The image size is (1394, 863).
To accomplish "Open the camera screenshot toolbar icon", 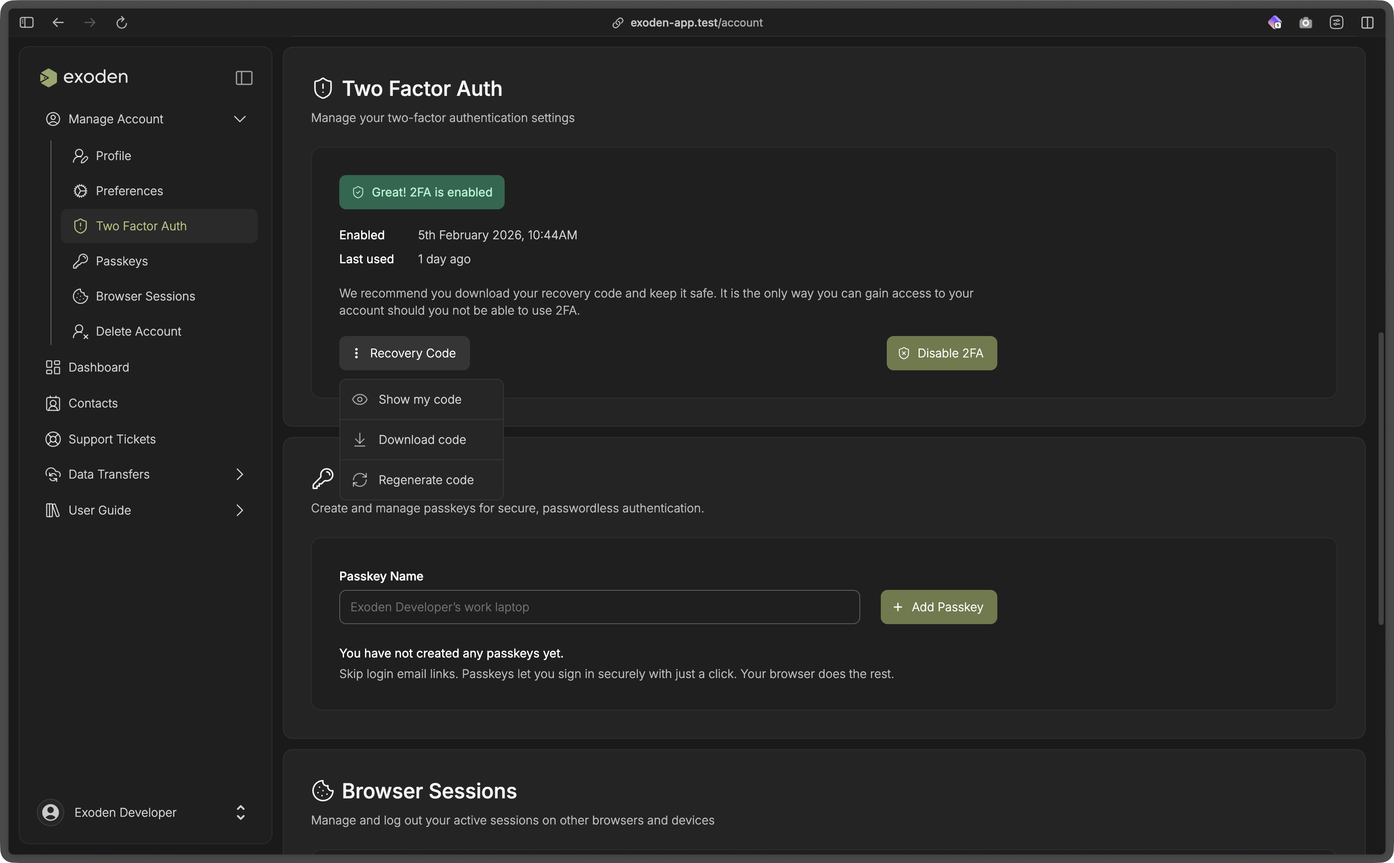I will tap(1305, 23).
